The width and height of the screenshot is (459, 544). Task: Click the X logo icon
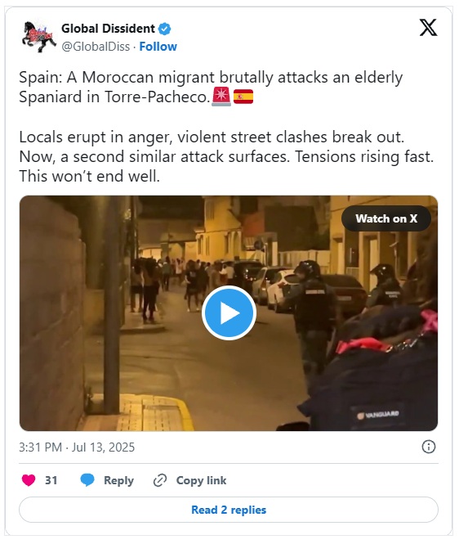coord(428,28)
